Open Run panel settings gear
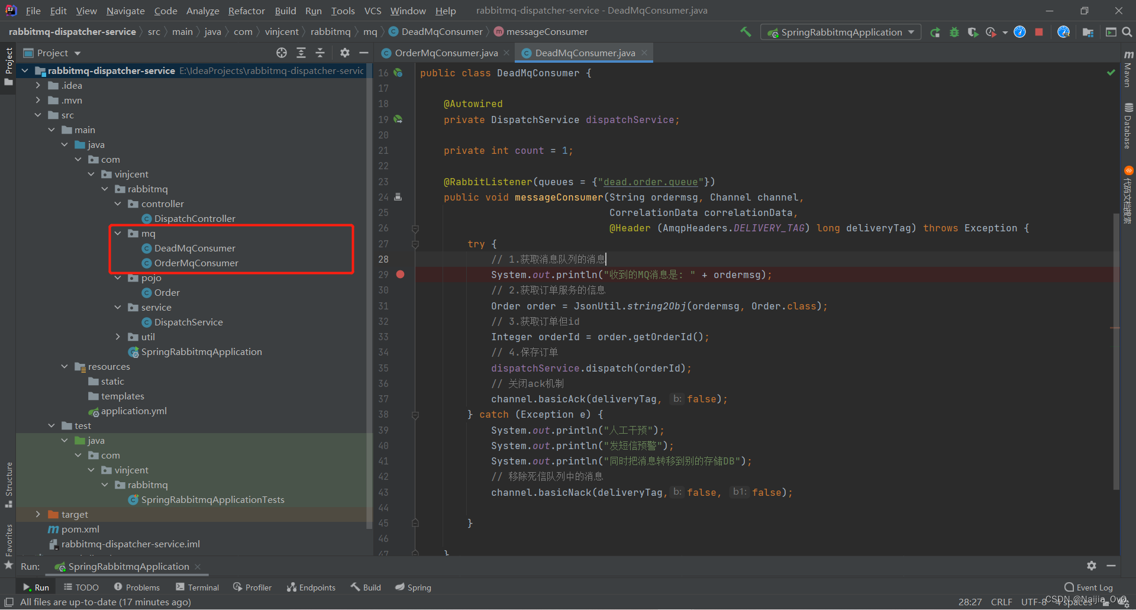Viewport: 1136px width, 610px height. [x=1092, y=566]
